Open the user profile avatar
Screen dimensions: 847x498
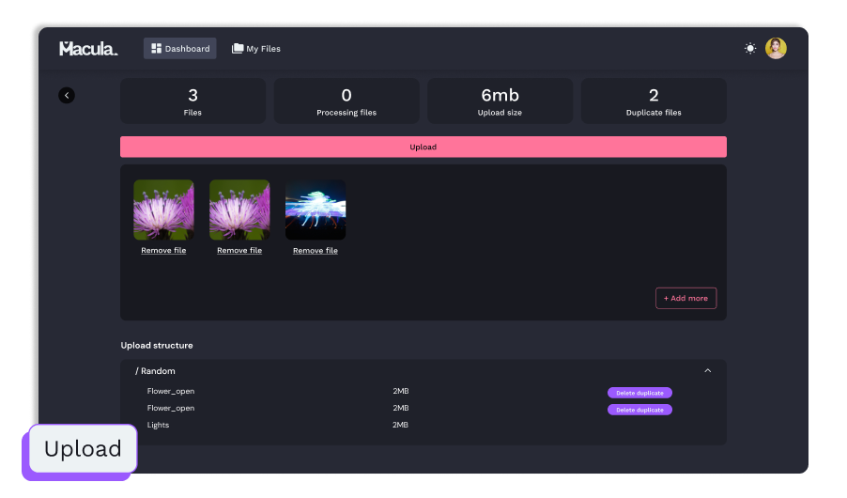(776, 49)
